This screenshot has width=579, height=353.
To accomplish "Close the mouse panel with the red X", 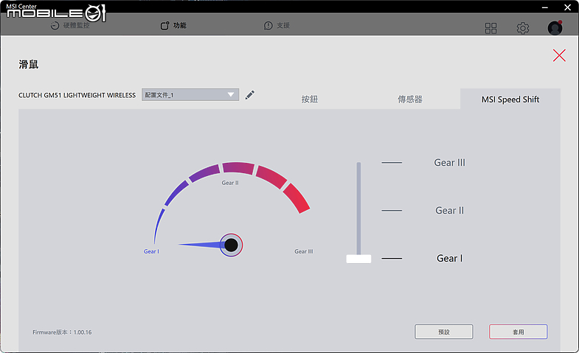I will 559,55.
